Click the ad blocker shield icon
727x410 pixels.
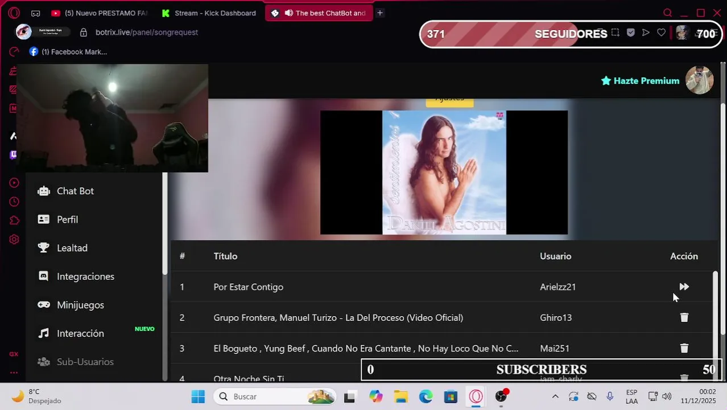(630, 33)
